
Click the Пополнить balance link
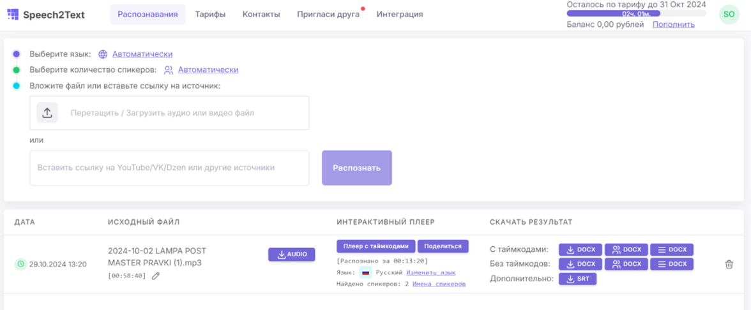click(x=673, y=25)
